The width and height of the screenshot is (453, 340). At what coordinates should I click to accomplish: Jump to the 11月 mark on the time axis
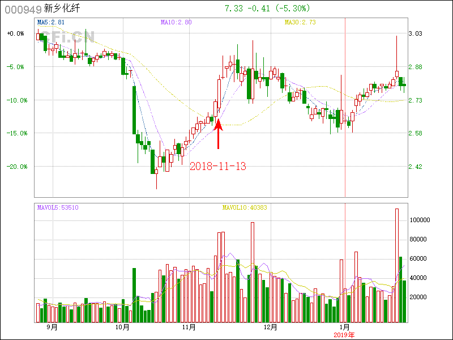[189, 328]
